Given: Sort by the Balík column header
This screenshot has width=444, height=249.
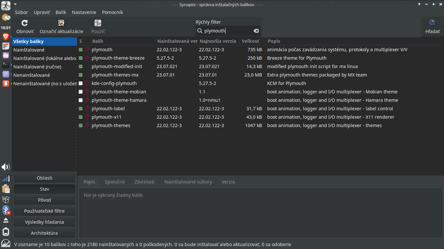Looking at the screenshot, I should coord(123,41).
